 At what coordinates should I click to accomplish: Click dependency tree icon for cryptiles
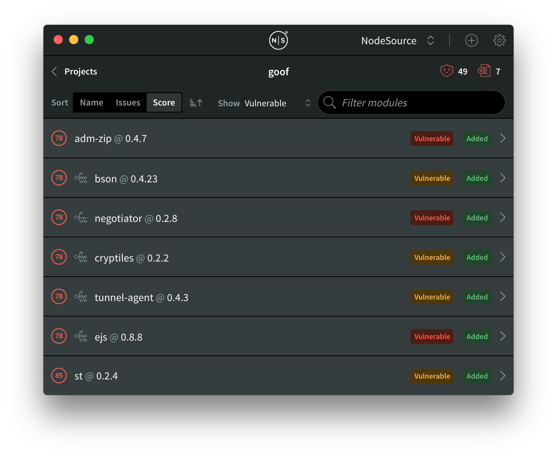(81, 257)
